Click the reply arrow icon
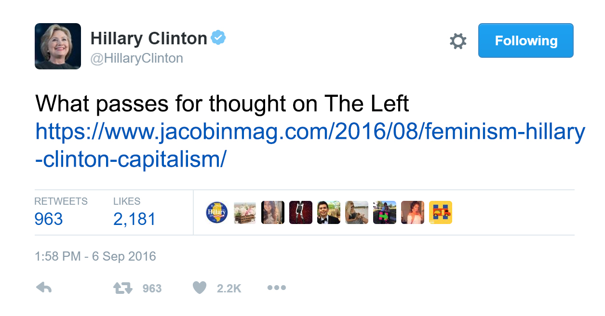This screenshot has width=605, height=316. 44,288
